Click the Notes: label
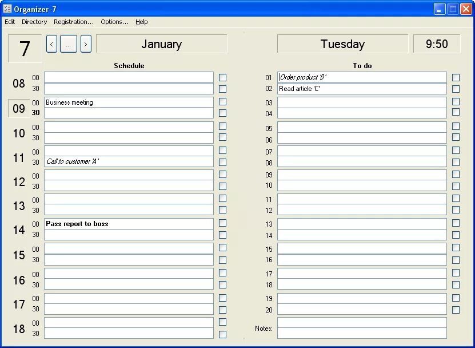Screen dimensions: 475x348 264,329
